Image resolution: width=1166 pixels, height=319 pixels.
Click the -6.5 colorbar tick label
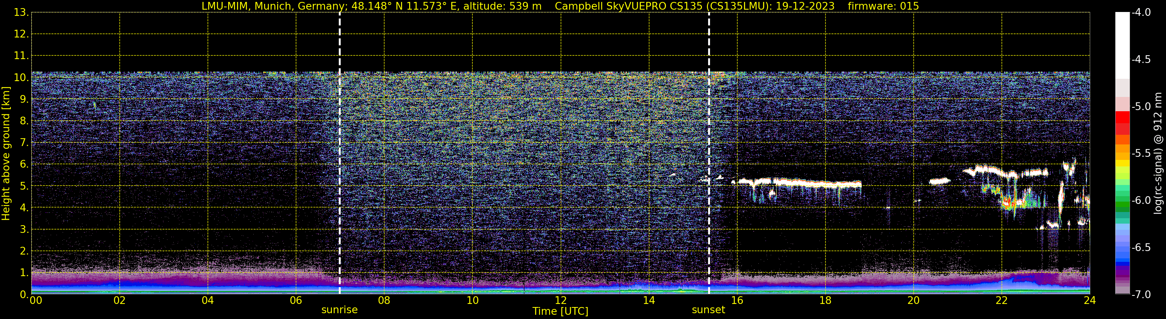point(1141,247)
